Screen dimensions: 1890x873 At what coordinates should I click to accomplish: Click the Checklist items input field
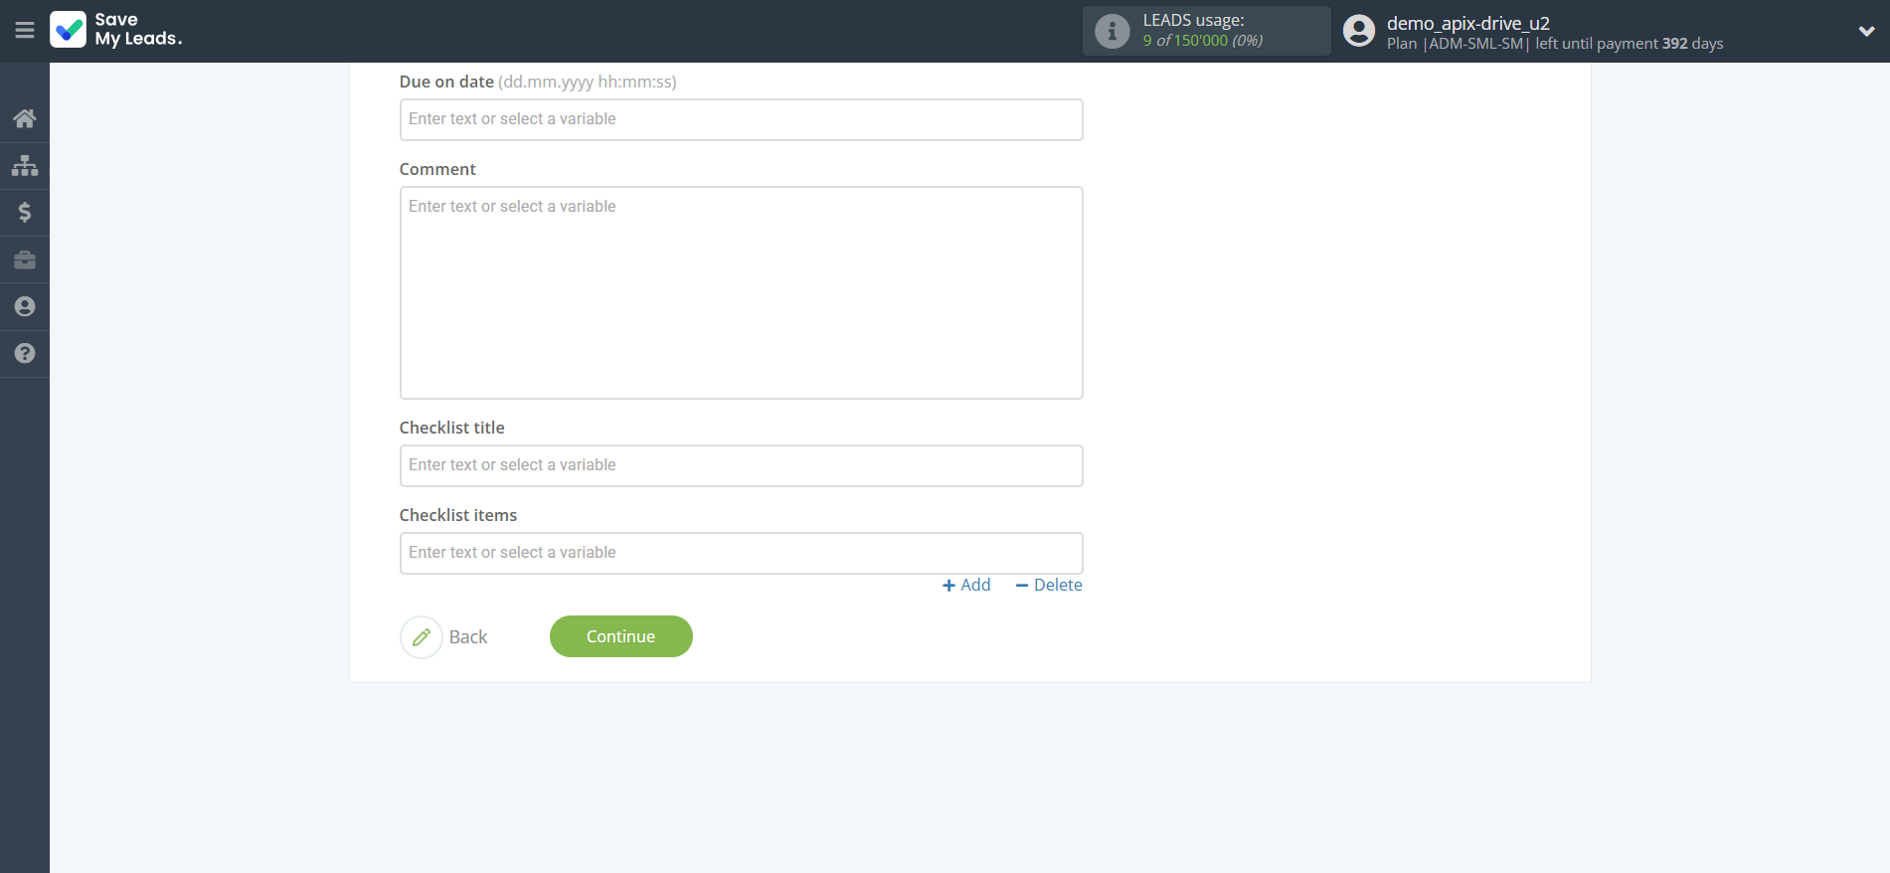741,553
